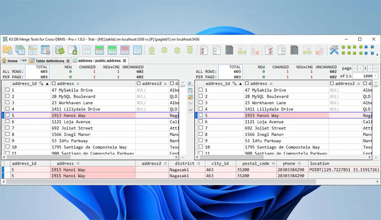The height and width of the screenshot is (220, 381).
Task: Tick the checkbox for right row 10
Action: (201, 146)
